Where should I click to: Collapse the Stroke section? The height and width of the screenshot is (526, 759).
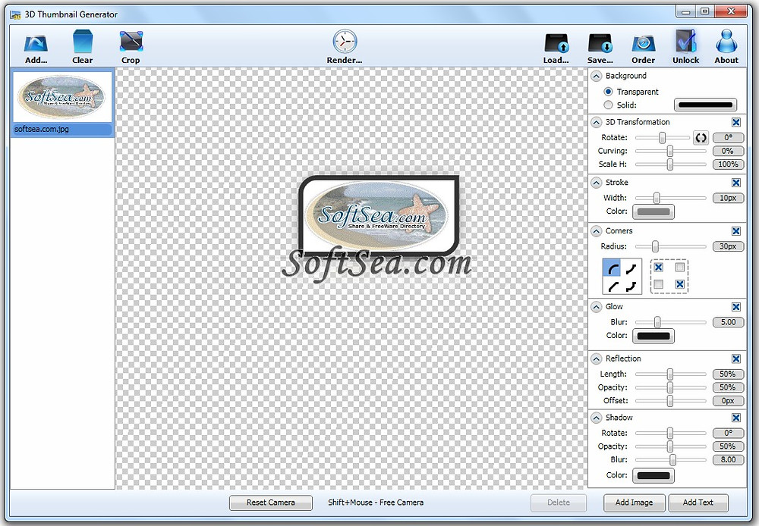(x=597, y=183)
